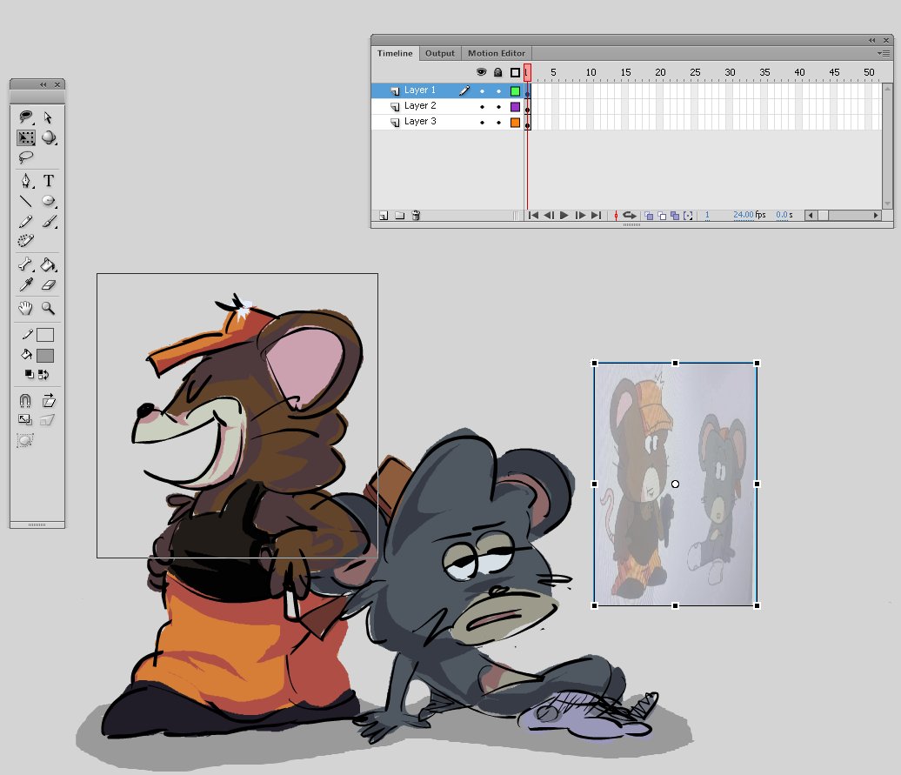901x775 pixels.
Task: Toggle Onion Skin in the Timeline
Action: [x=649, y=216]
